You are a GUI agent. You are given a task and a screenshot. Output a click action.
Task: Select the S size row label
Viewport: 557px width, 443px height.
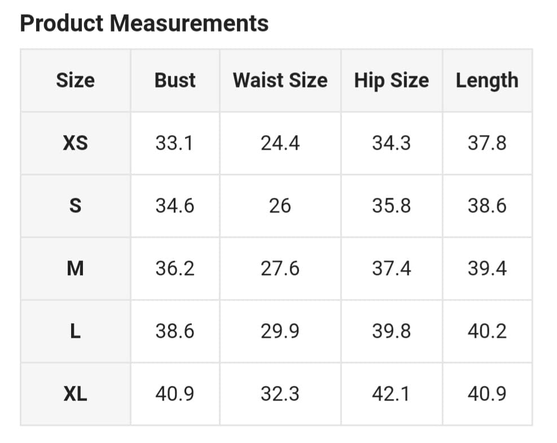click(75, 206)
